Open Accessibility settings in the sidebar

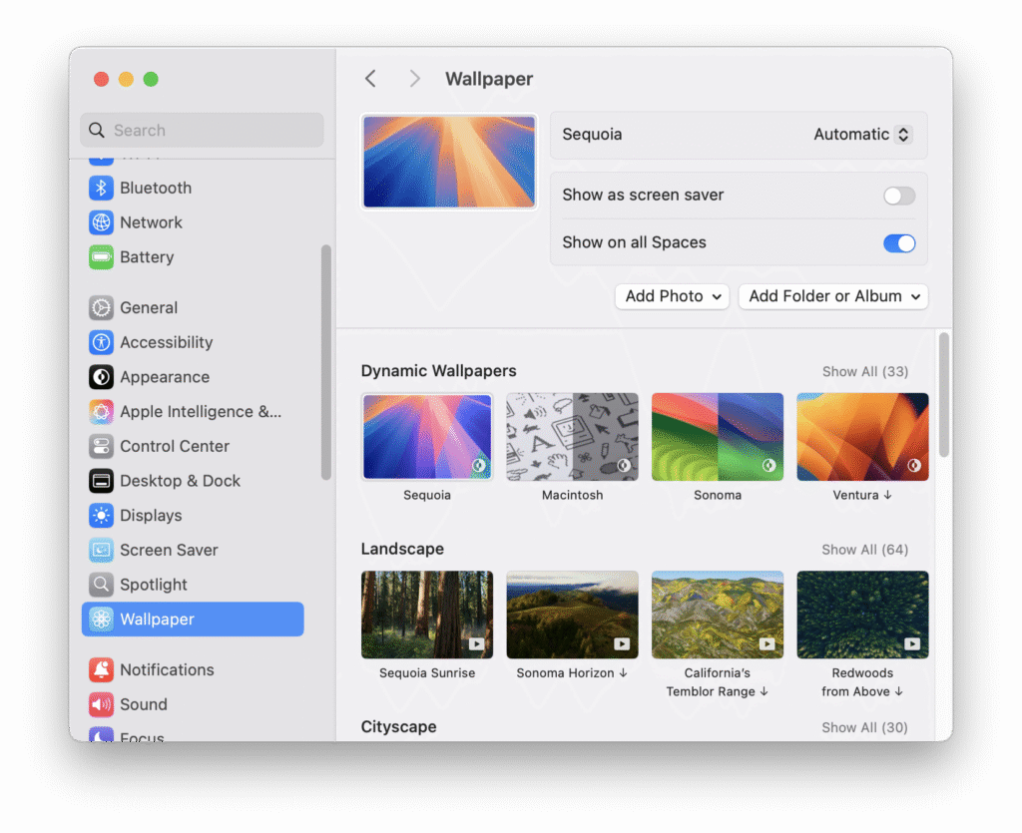pos(193,342)
